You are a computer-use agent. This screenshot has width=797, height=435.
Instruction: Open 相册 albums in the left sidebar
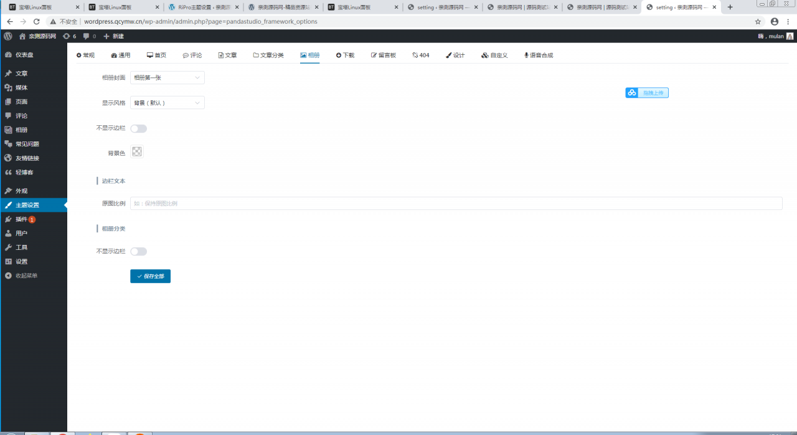point(34,130)
